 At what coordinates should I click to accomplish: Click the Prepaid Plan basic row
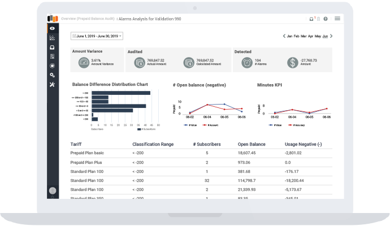201,153
